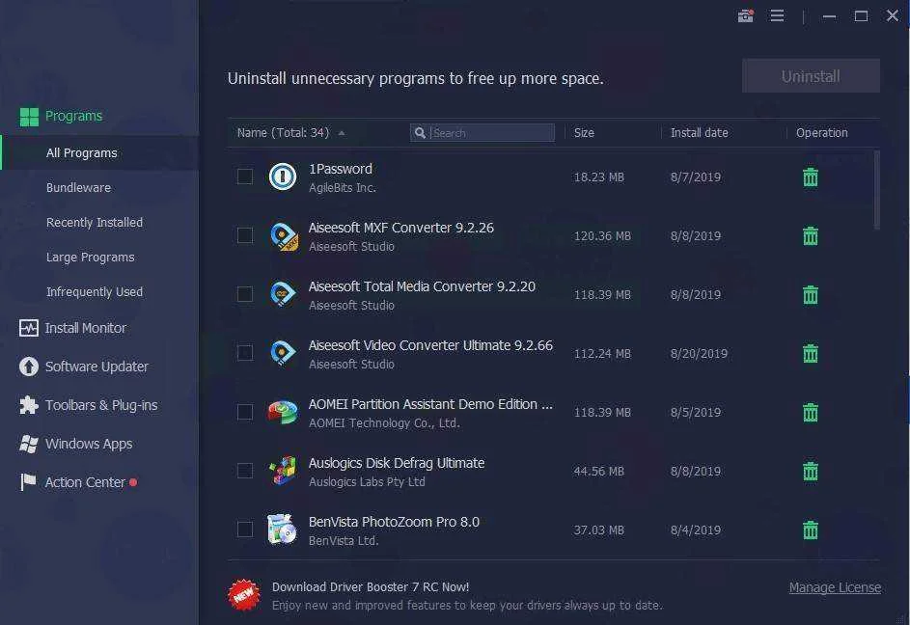Click the Software Updater arrow icon
The width and height of the screenshot is (910, 625).
pos(28,367)
